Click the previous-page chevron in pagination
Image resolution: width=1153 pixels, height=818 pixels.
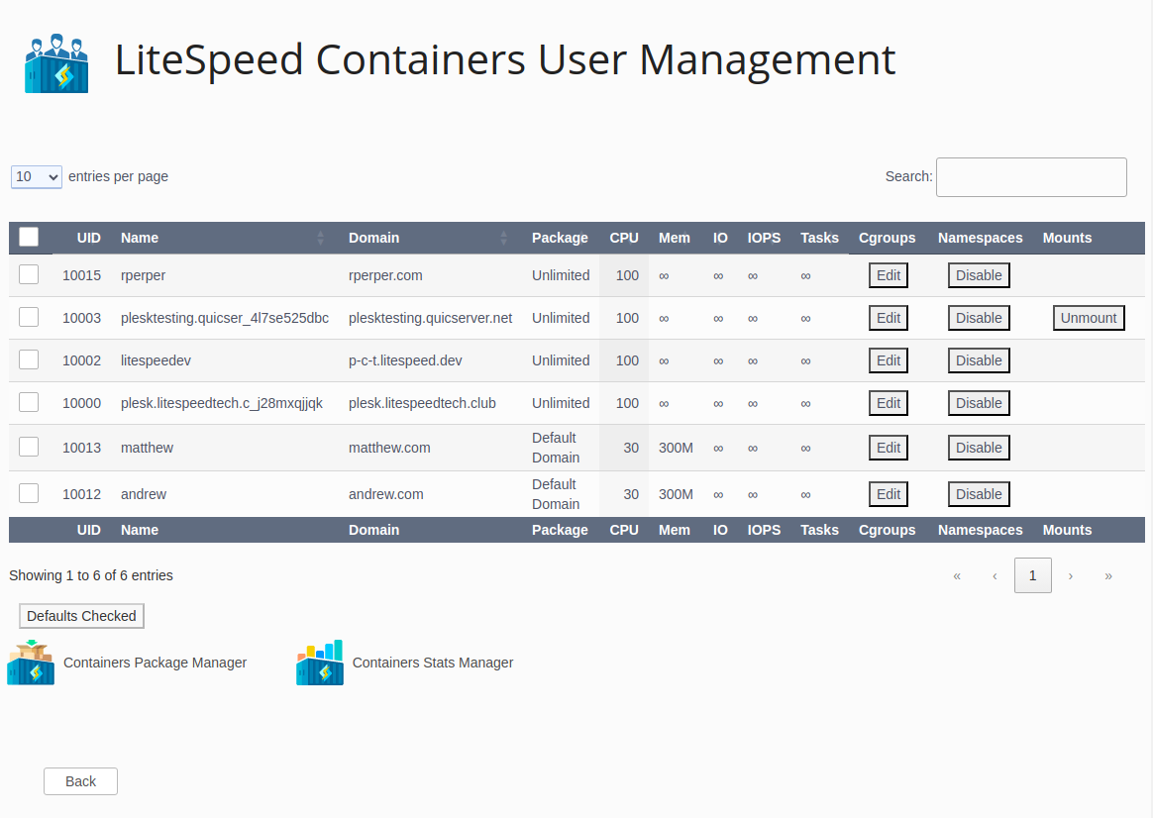(x=995, y=575)
